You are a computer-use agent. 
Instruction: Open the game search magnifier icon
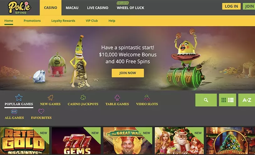[x=206, y=100]
